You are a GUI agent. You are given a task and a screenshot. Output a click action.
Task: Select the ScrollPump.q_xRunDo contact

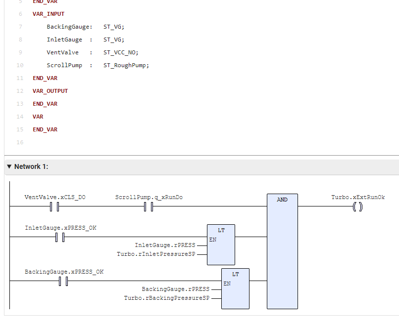click(149, 206)
